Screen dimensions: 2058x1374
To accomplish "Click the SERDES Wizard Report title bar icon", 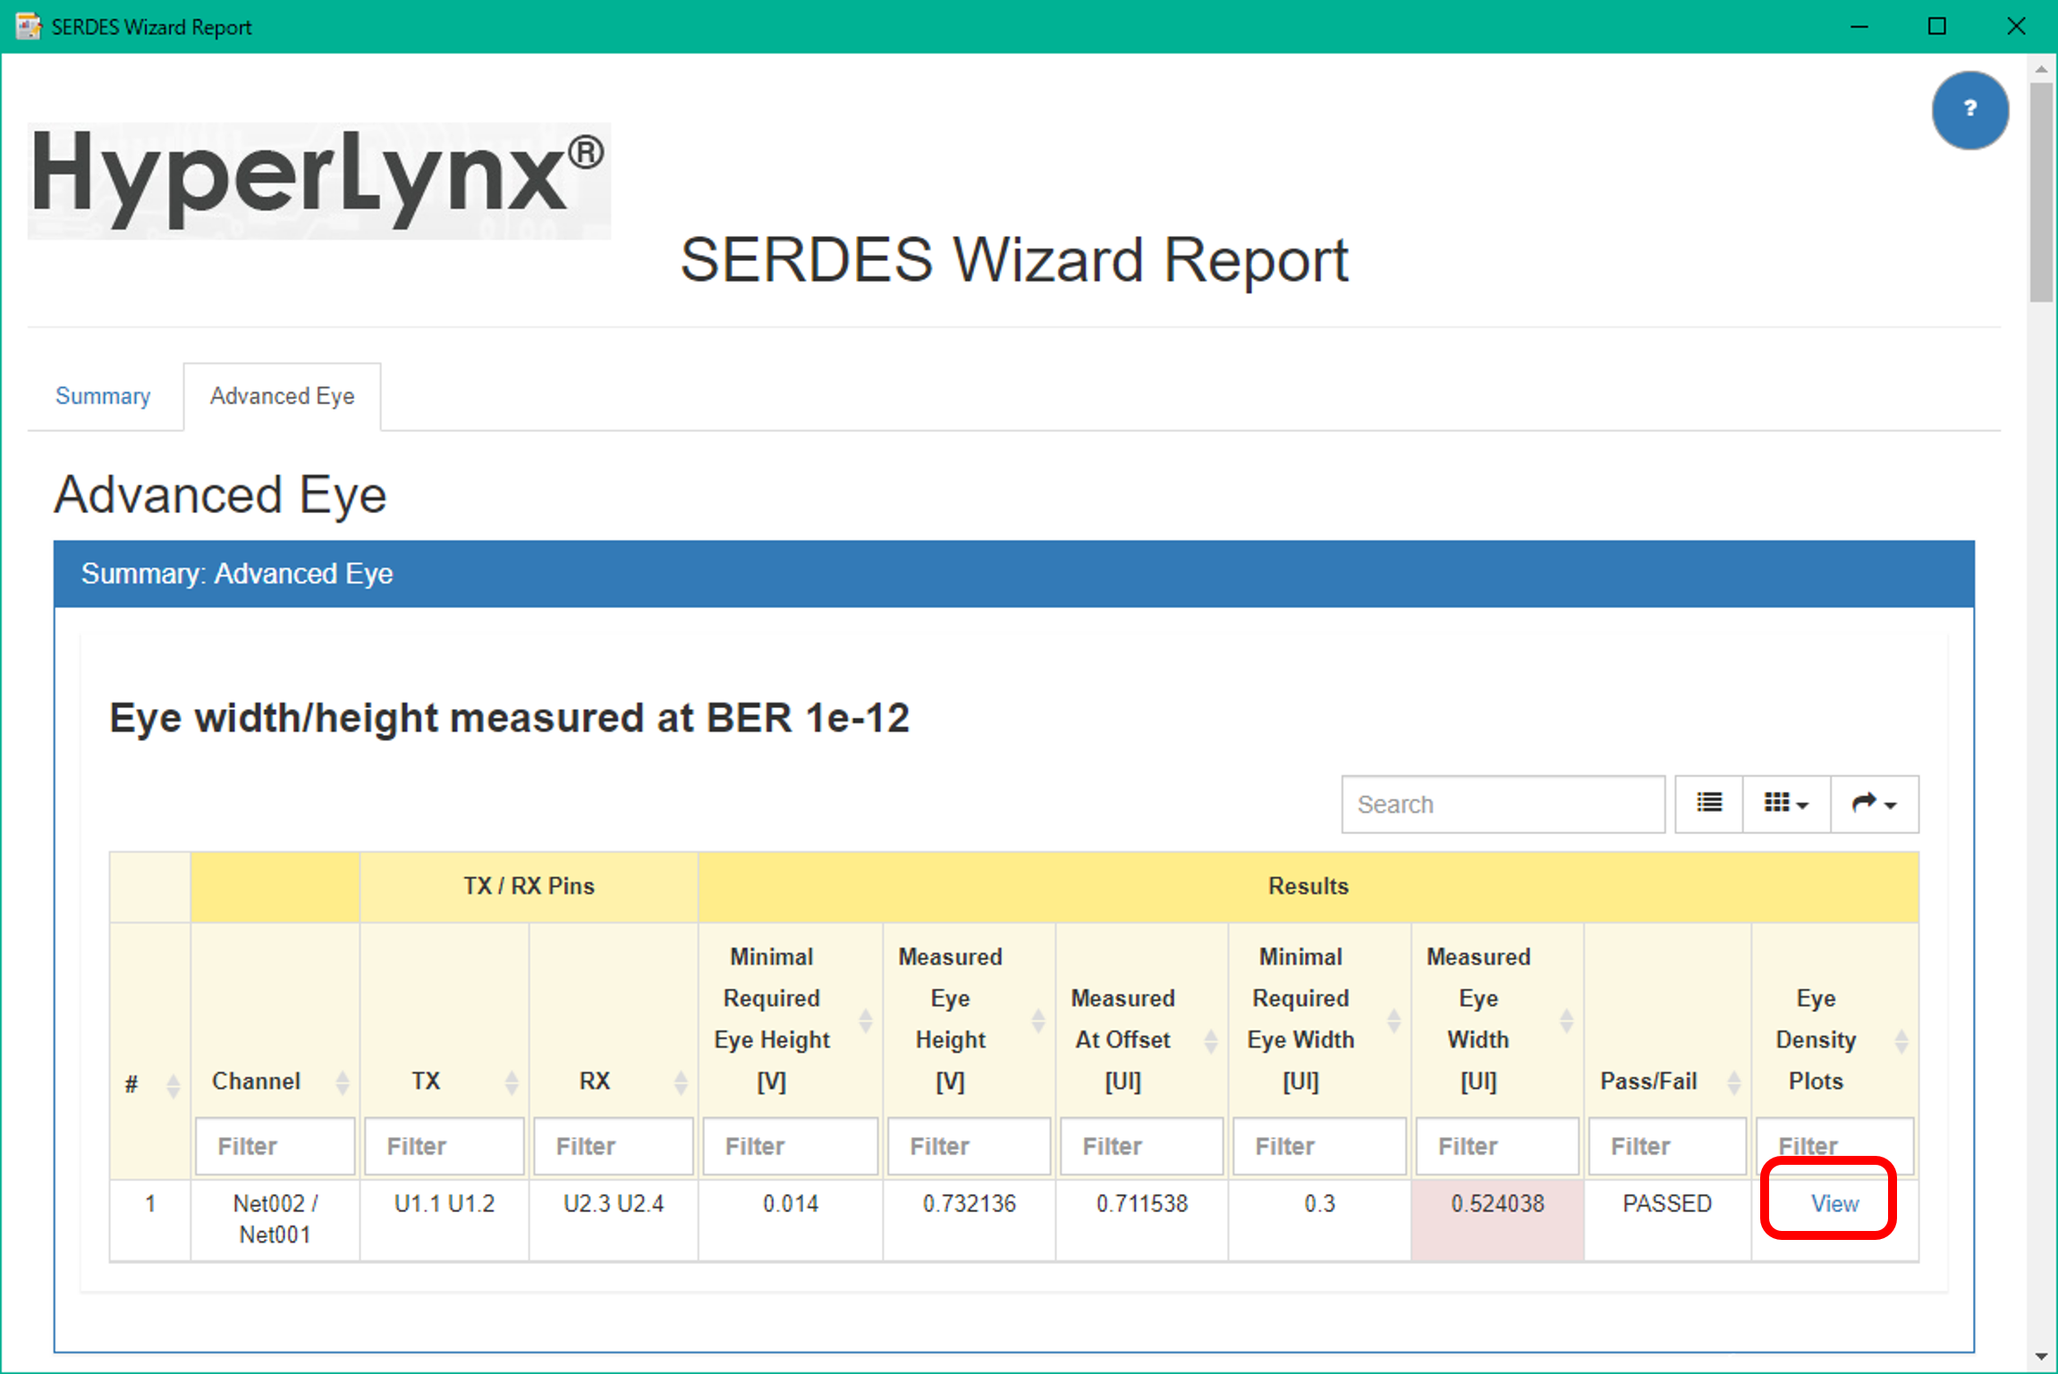I will click(x=28, y=27).
